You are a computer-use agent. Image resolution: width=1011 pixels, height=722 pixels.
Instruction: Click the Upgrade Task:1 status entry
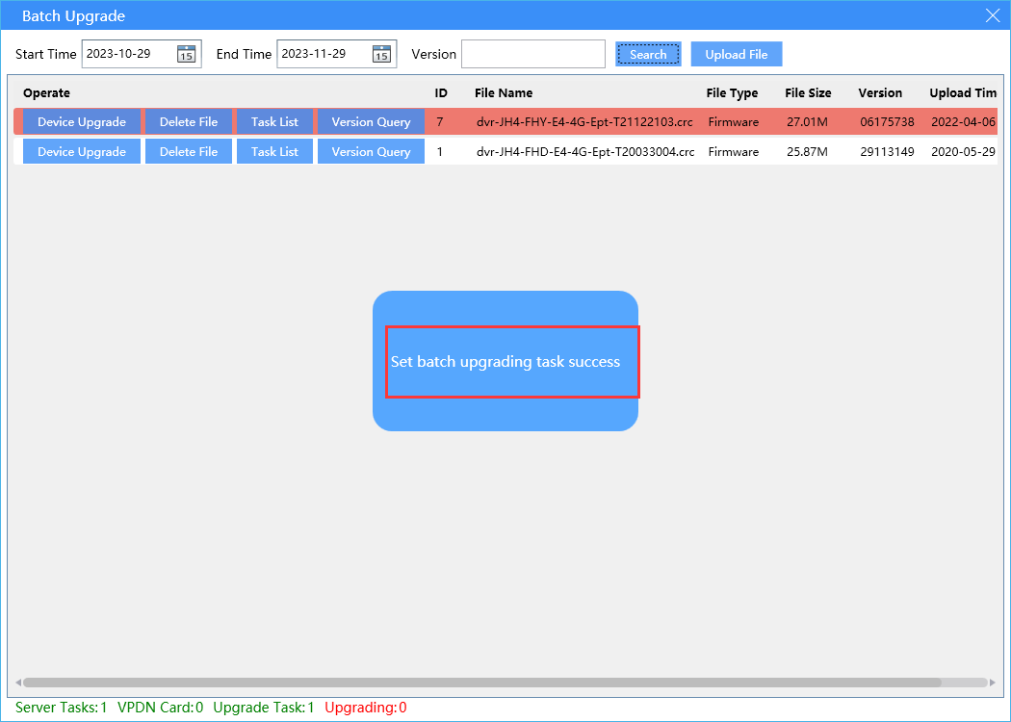264,708
